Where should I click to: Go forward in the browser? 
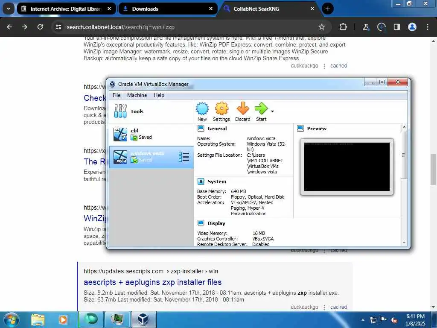25,27
